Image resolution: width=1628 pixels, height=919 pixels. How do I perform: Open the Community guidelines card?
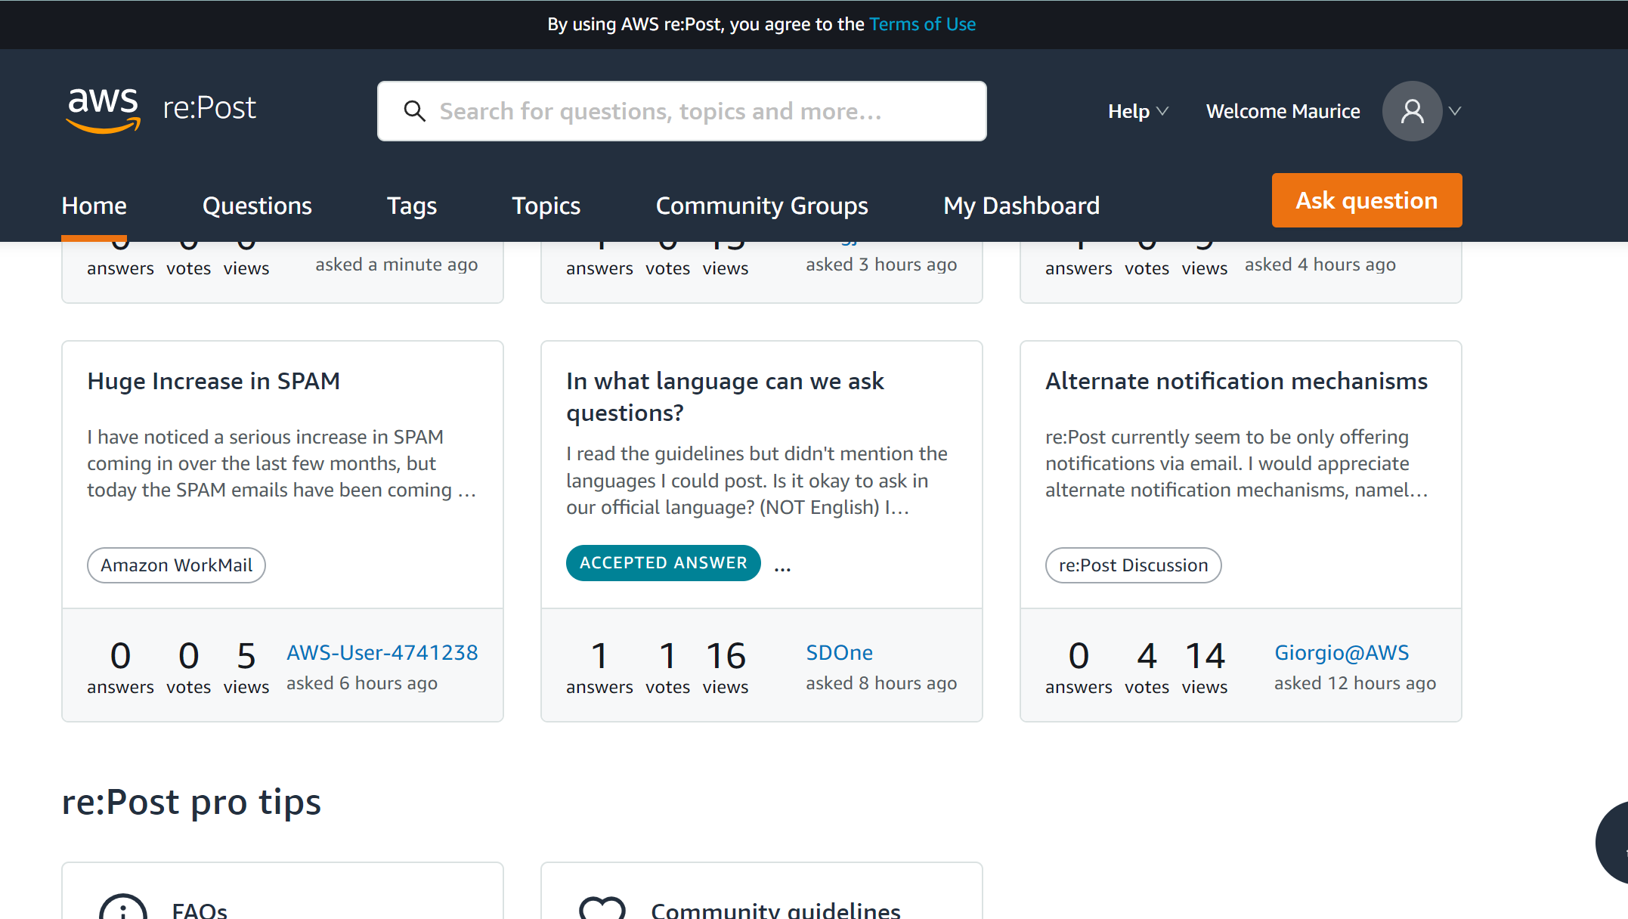762,891
